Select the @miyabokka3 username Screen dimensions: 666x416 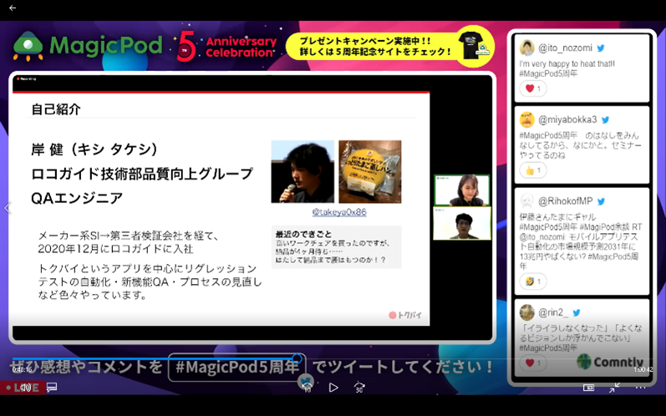coord(567,119)
